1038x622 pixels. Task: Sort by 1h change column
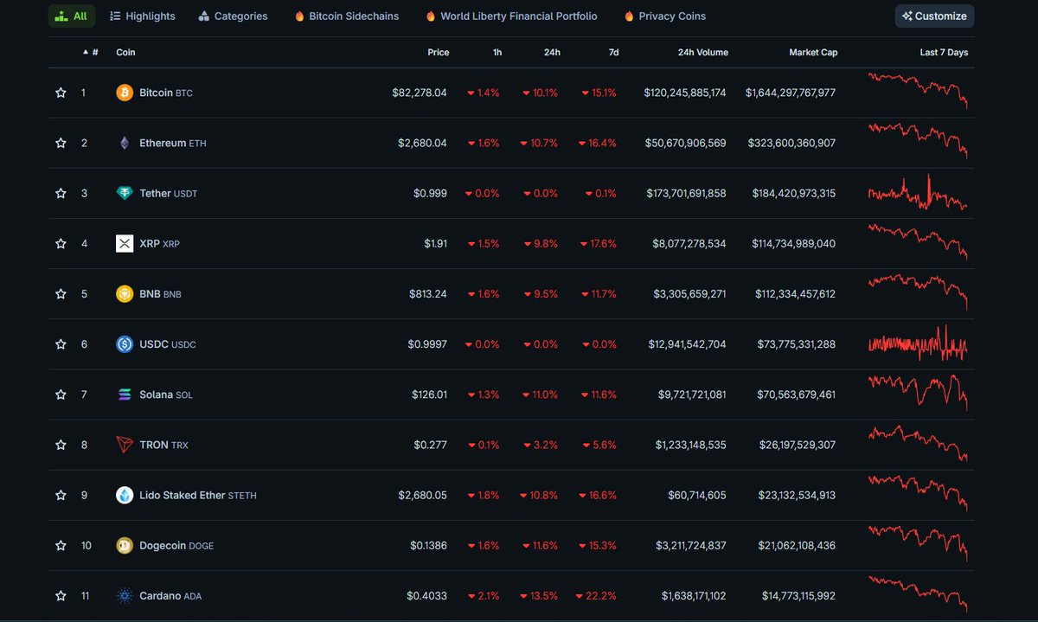497,52
